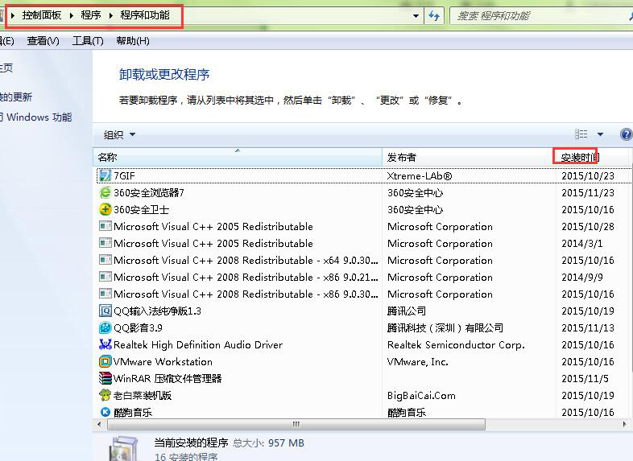This screenshot has width=633, height=461.
Task: Open the help question mark icon
Action: [626, 134]
